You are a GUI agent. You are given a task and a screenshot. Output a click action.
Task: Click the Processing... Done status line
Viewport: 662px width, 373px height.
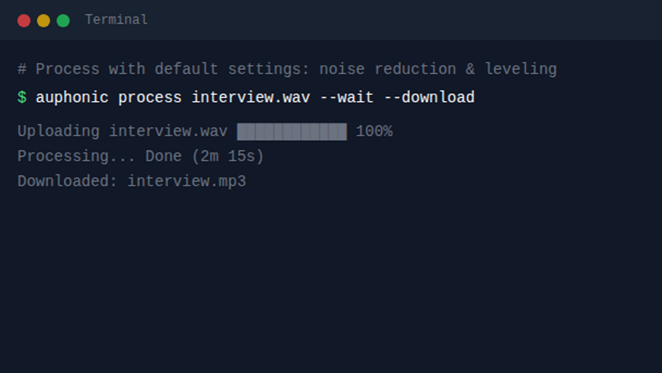point(141,156)
